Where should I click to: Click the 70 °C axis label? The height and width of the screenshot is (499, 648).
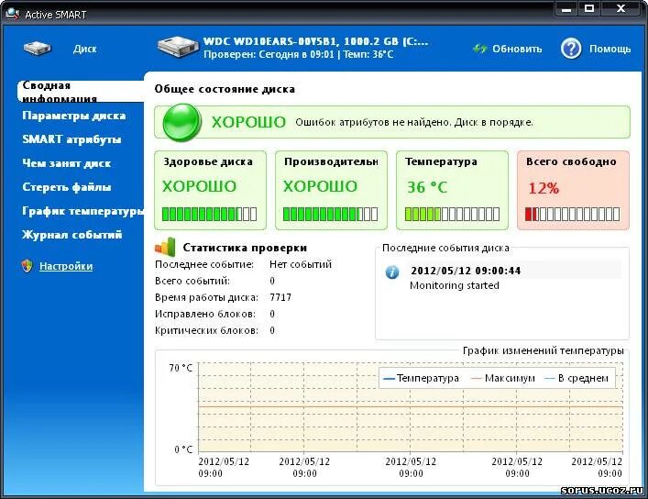(x=181, y=368)
